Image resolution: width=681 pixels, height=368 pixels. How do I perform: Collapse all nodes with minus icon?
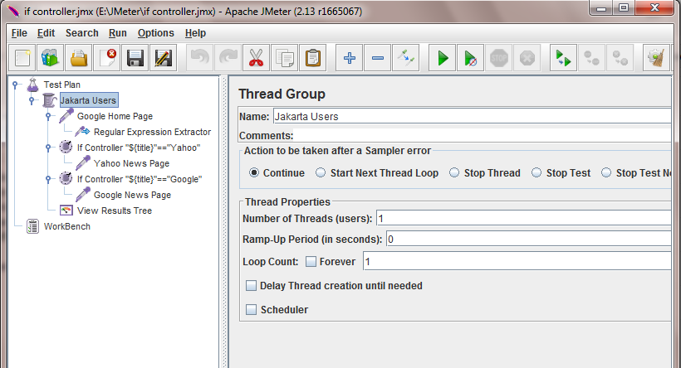coord(377,58)
